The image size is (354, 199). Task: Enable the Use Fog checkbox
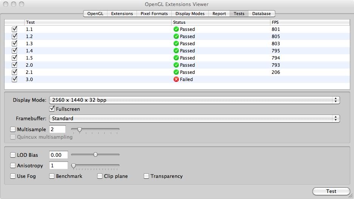13,176
